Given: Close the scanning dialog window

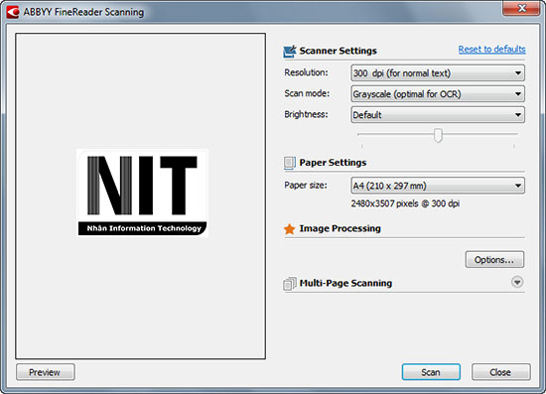Looking at the screenshot, I should [521, 8].
